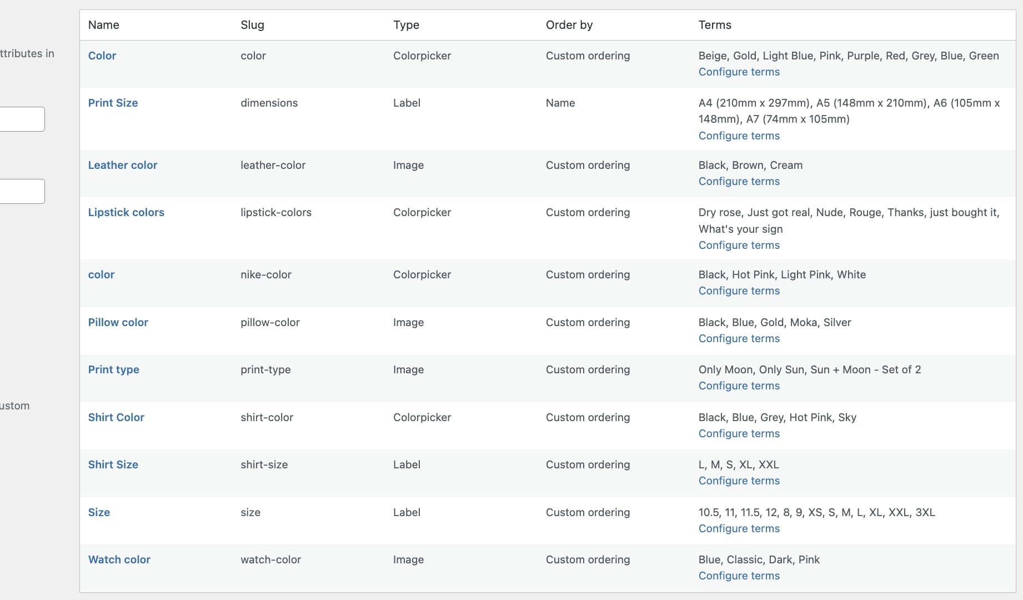Click the Slug column header

252,25
